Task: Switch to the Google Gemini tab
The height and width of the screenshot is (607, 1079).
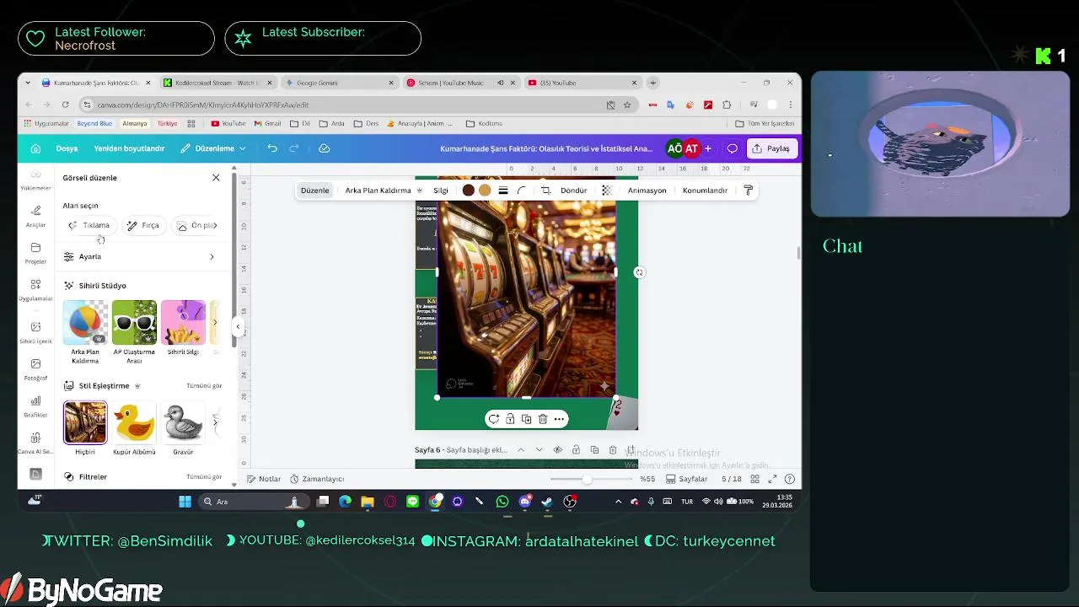Action: tap(339, 83)
